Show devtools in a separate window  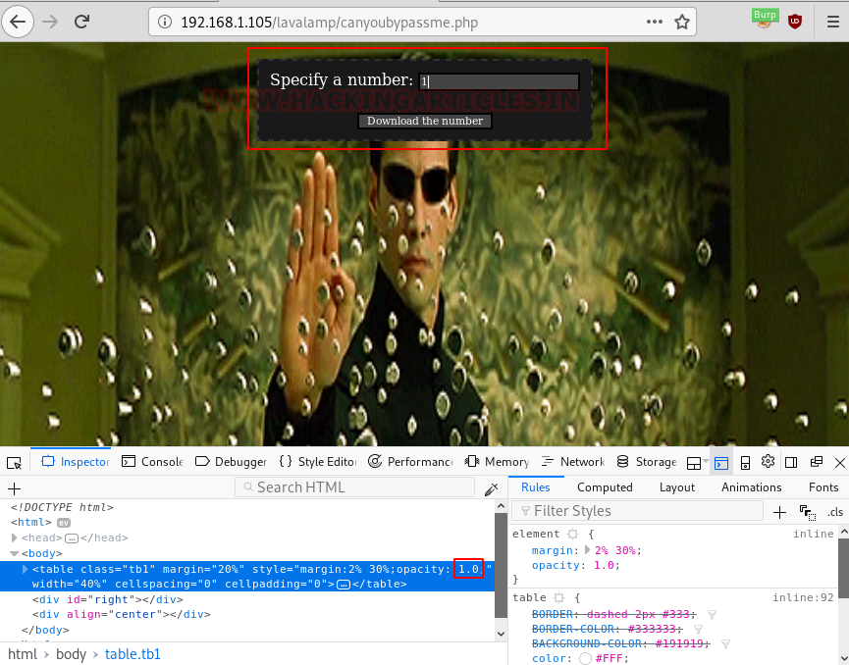point(816,462)
